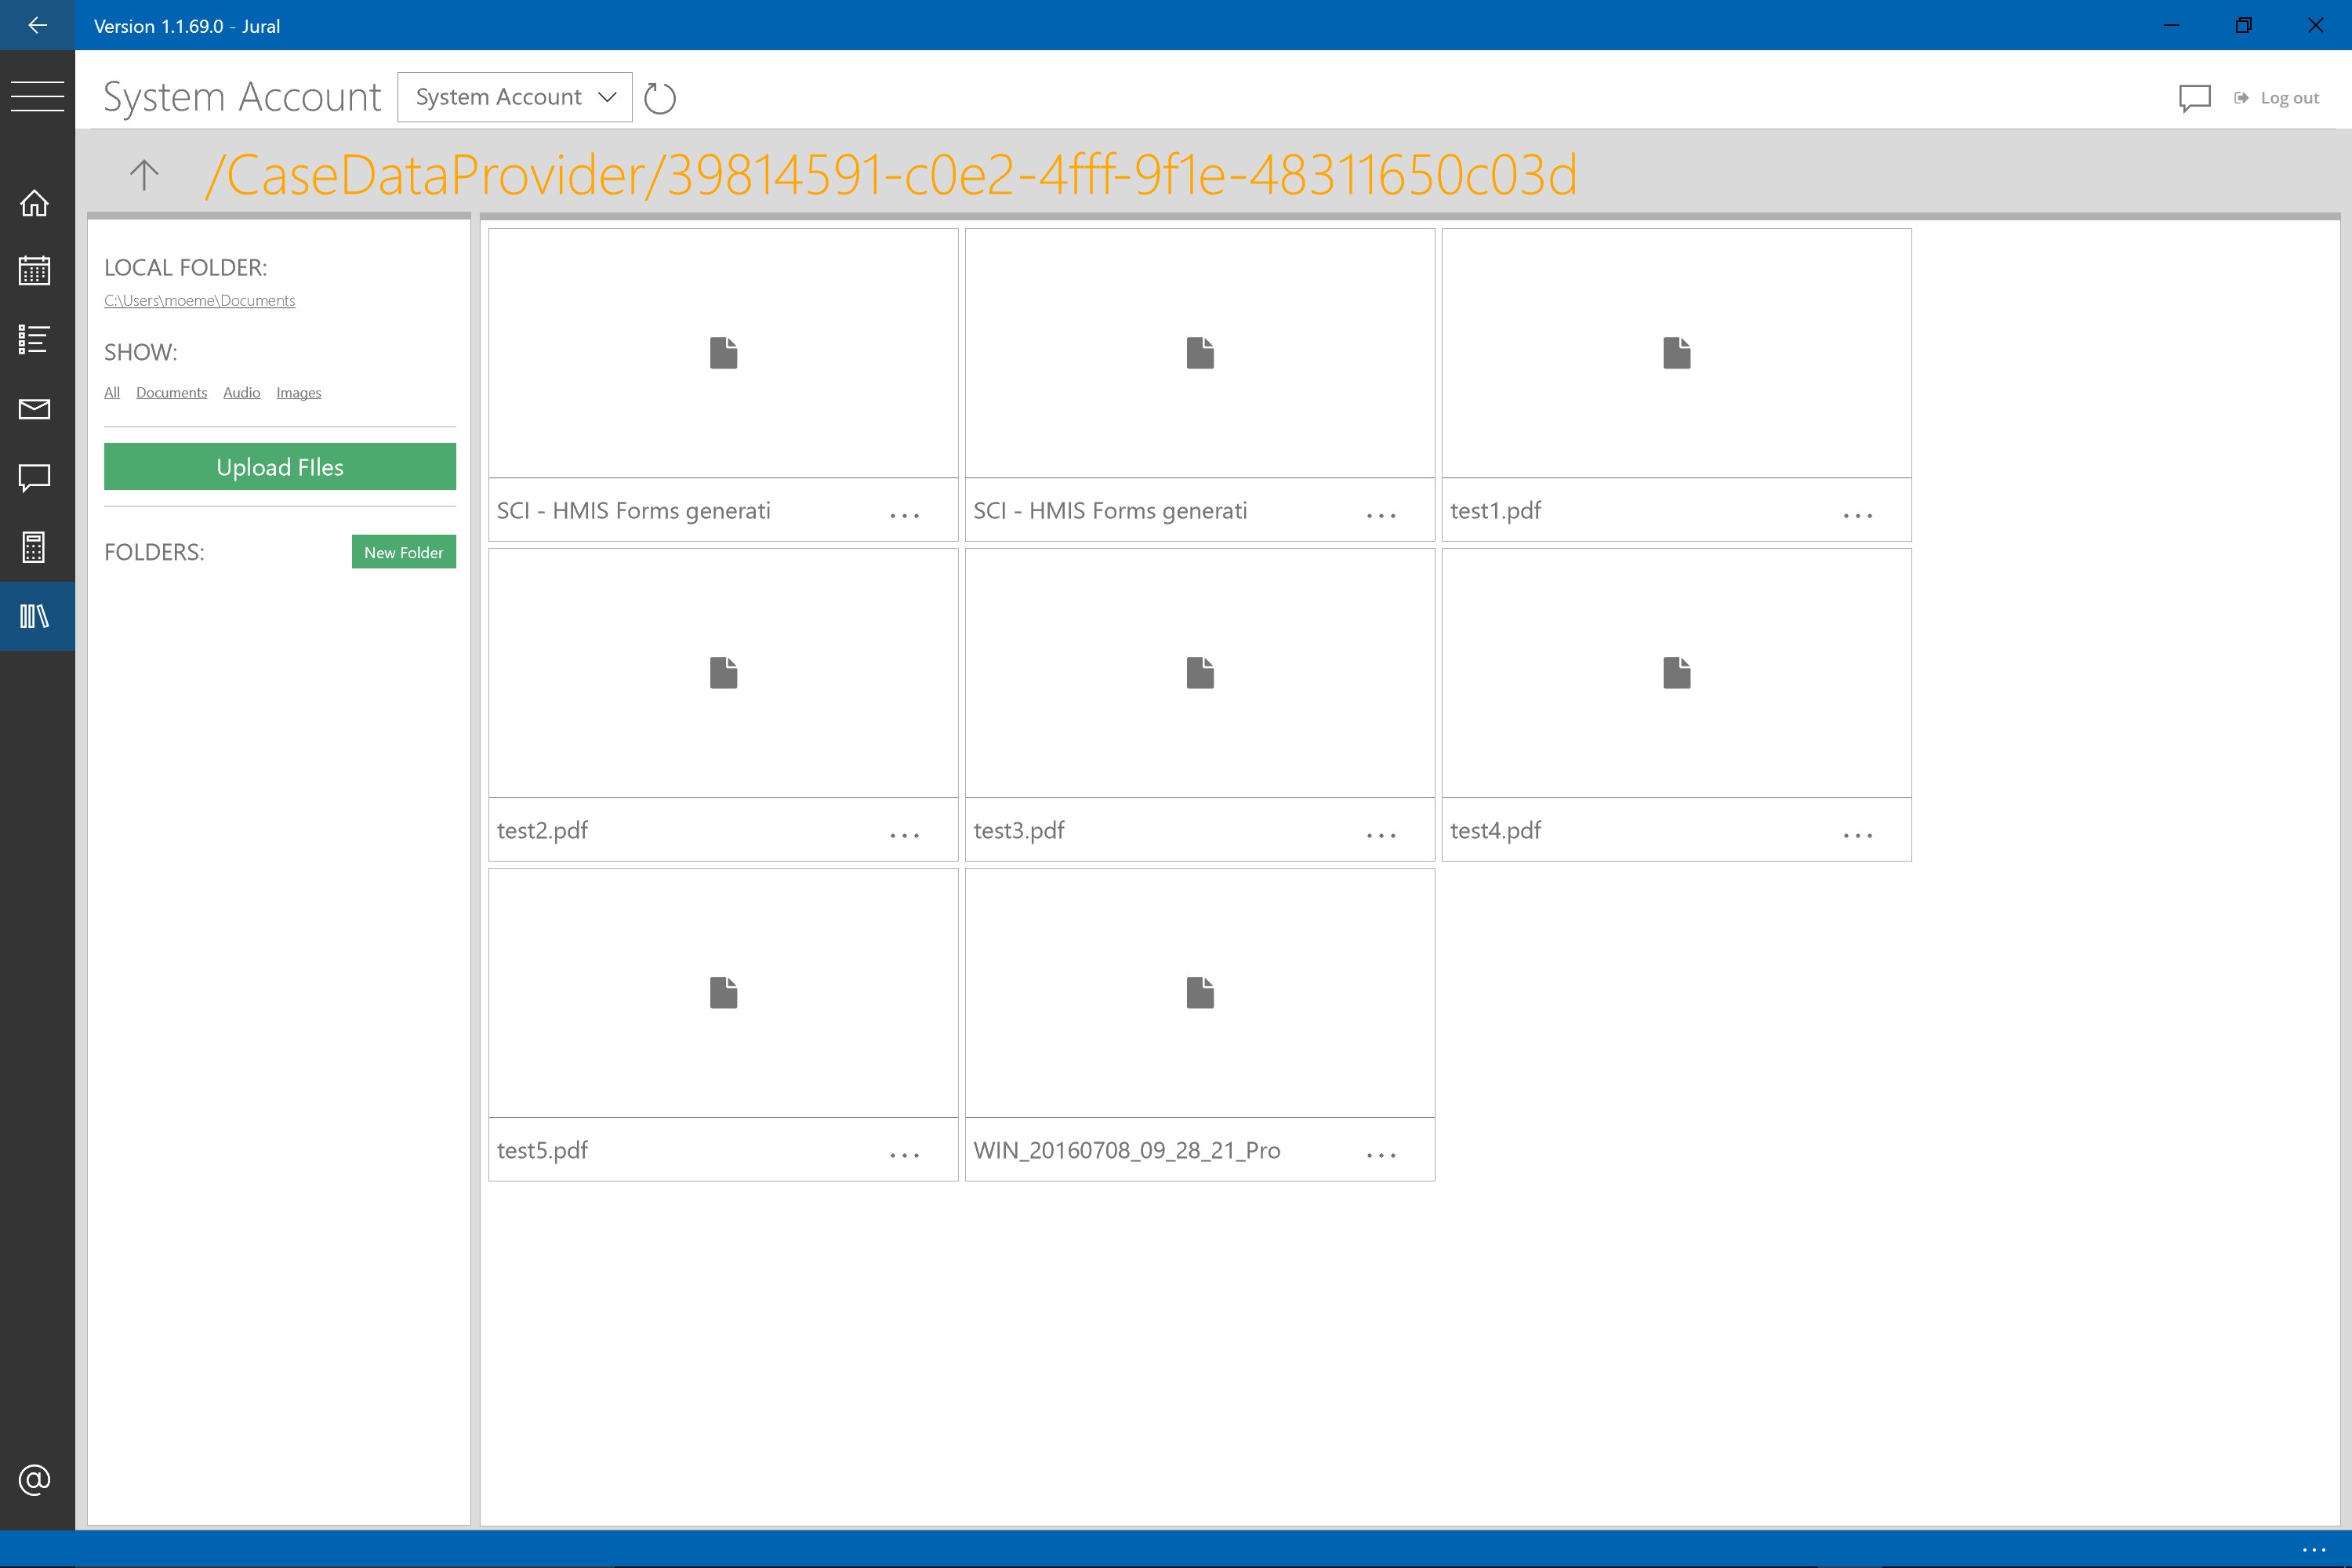
Task: Open the test3.pdf file thumbnail
Action: [1199, 673]
